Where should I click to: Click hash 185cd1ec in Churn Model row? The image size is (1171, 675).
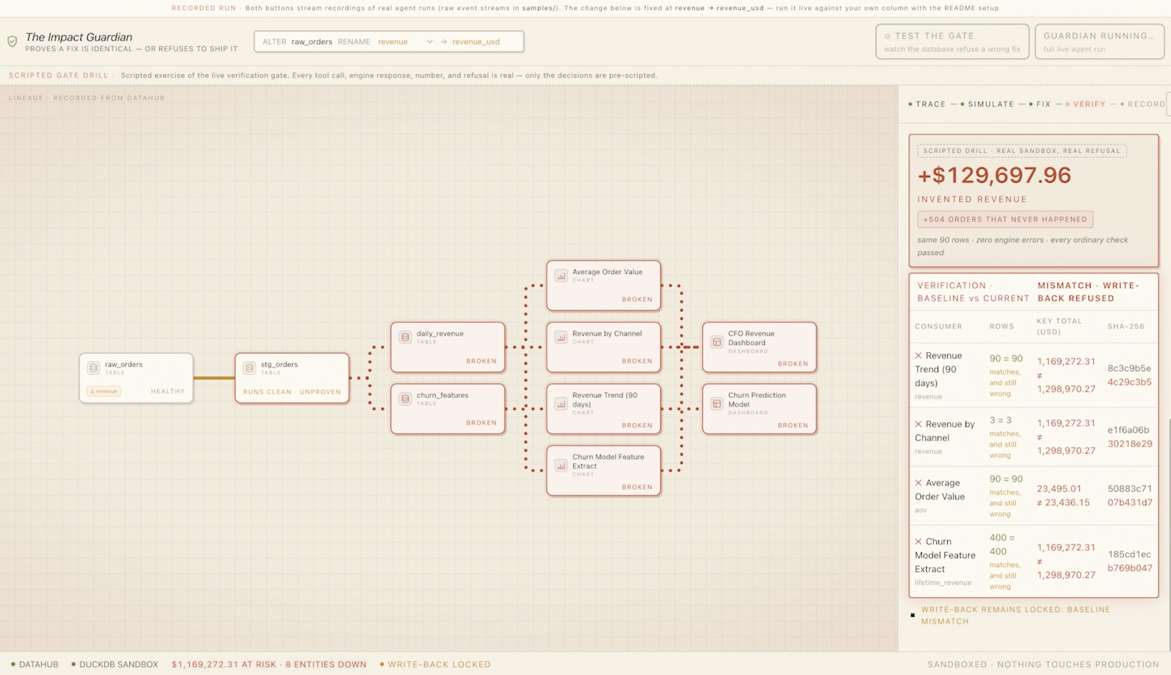(1129, 554)
